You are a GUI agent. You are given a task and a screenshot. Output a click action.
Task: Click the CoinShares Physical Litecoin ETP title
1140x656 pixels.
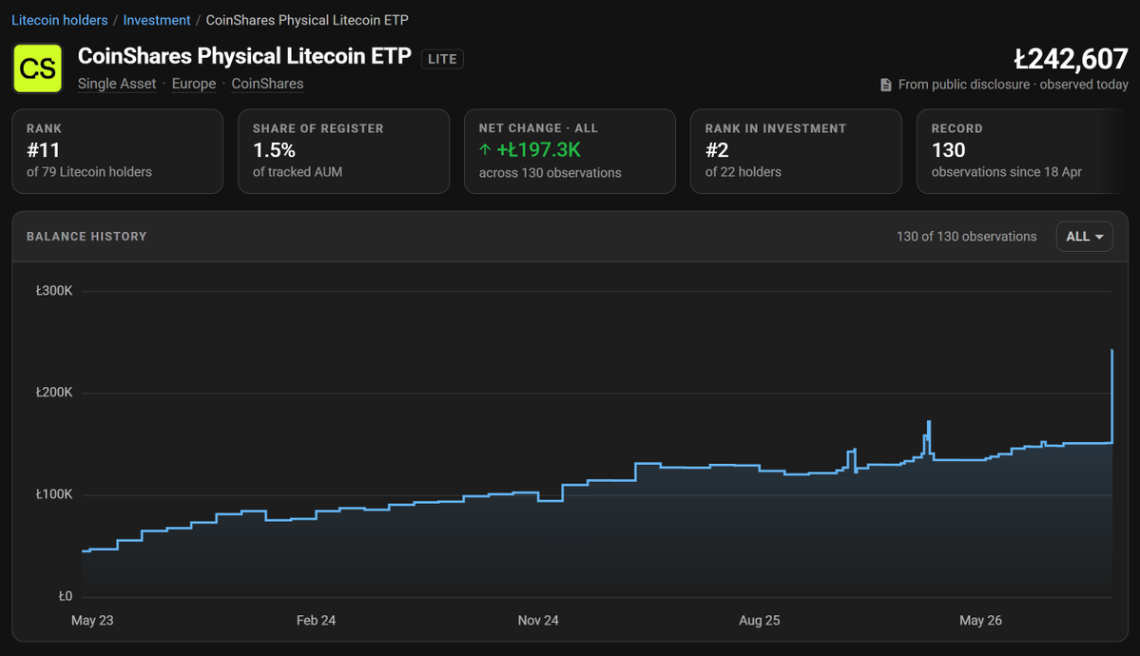(x=244, y=56)
